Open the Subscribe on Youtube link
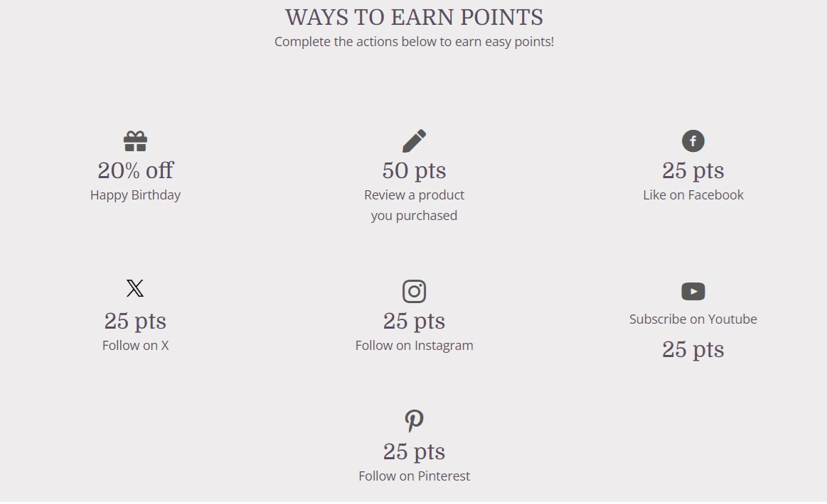Viewport: 827px width, 504px height. pyautogui.click(x=693, y=319)
